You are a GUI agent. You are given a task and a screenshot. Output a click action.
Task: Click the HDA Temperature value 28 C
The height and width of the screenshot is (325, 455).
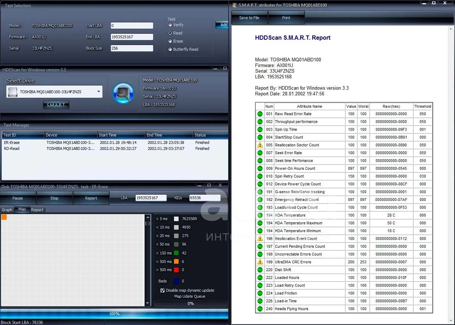click(391, 215)
